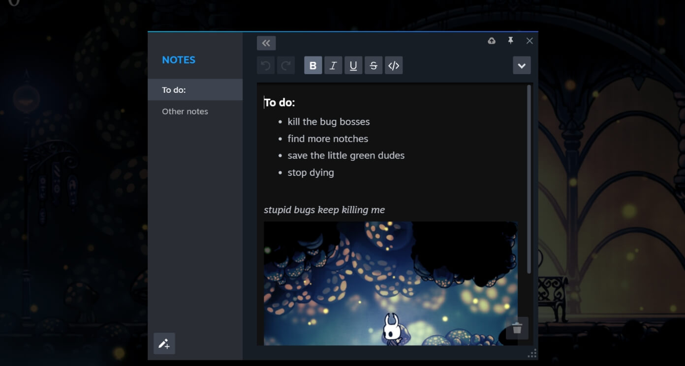Pin the notes overlay

[x=510, y=41]
